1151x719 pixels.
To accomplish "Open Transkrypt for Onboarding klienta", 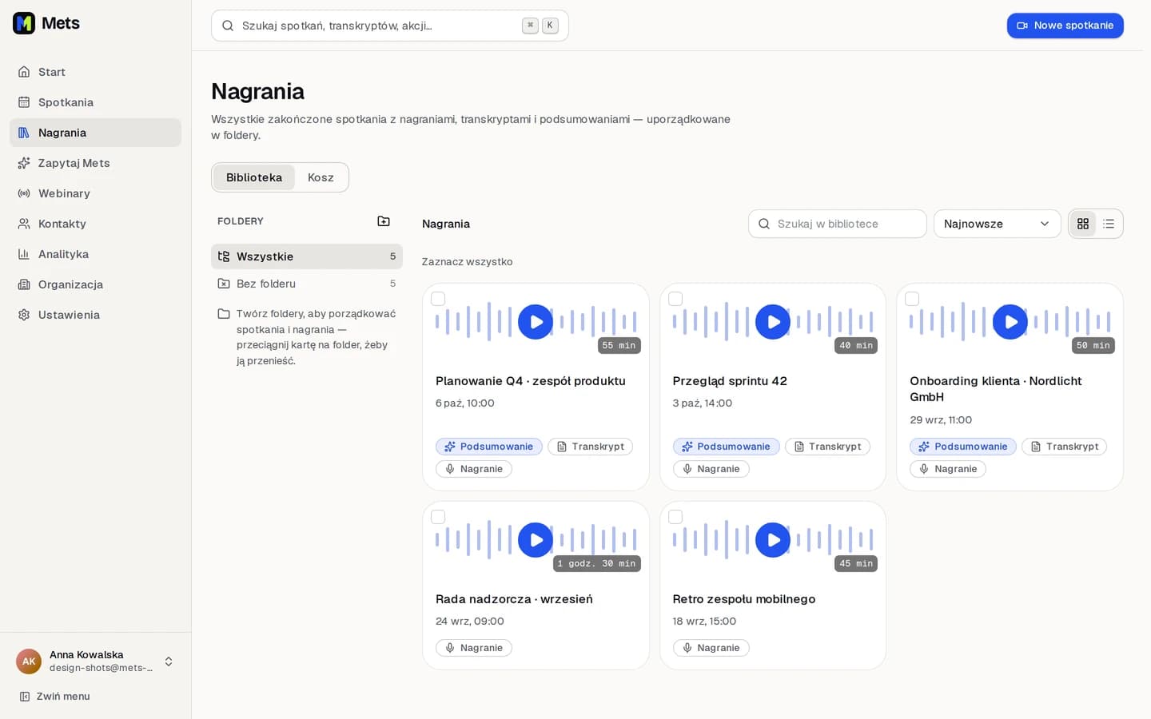I will [x=1065, y=447].
